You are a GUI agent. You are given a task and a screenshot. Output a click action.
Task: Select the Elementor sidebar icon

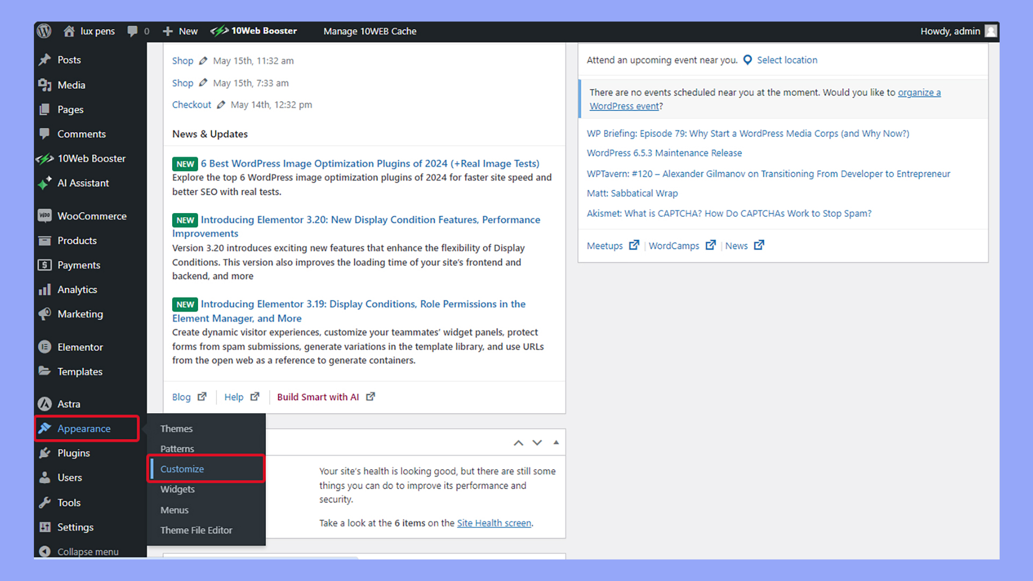pyautogui.click(x=45, y=347)
